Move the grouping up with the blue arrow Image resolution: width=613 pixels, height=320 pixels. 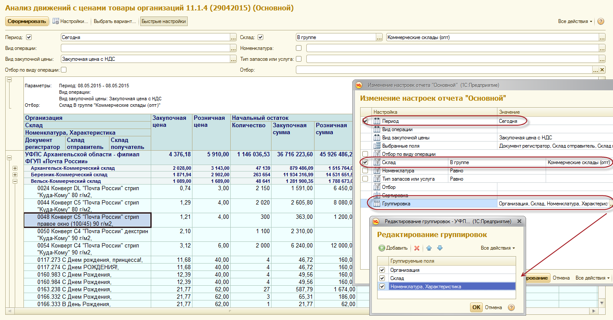[x=429, y=248]
